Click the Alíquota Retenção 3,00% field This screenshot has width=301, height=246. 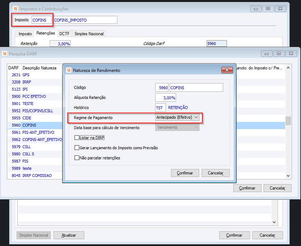[x=165, y=98]
